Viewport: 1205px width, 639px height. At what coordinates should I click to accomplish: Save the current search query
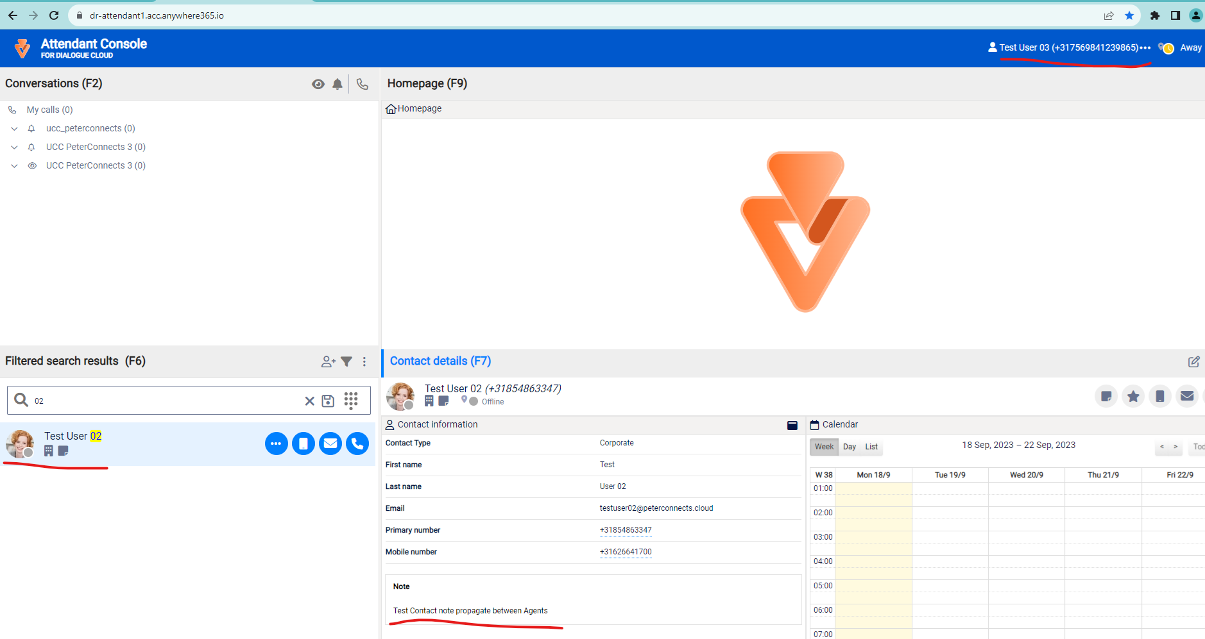click(x=328, y=401)
